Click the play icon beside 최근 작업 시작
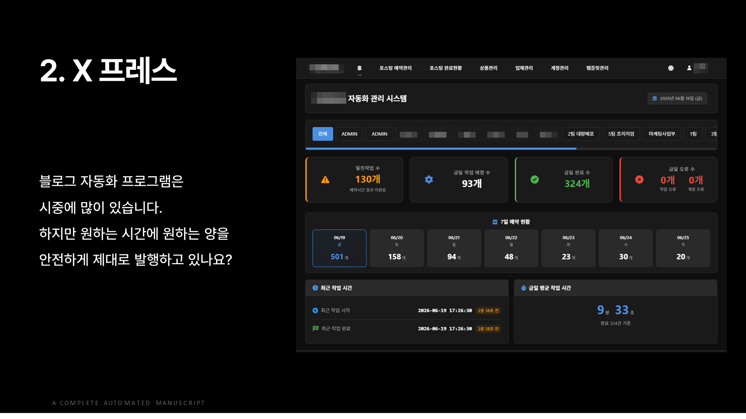The image size is (746, 419). [315, 310]
